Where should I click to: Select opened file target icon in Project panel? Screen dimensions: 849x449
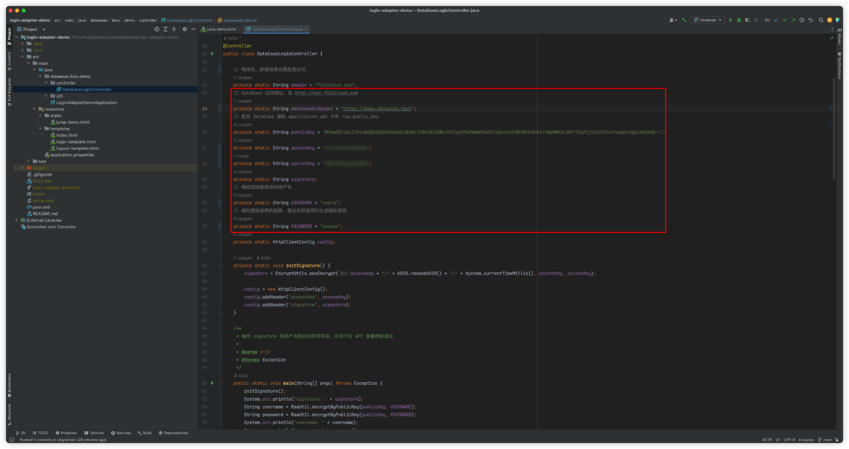[x=157, y=29]
